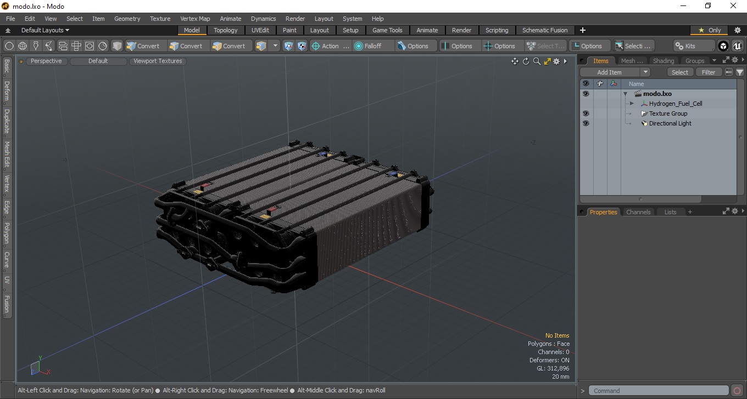Open the Unreal Engine kit icon
Viewport: 747px width, 399px height.
click(x=737, y=46)
